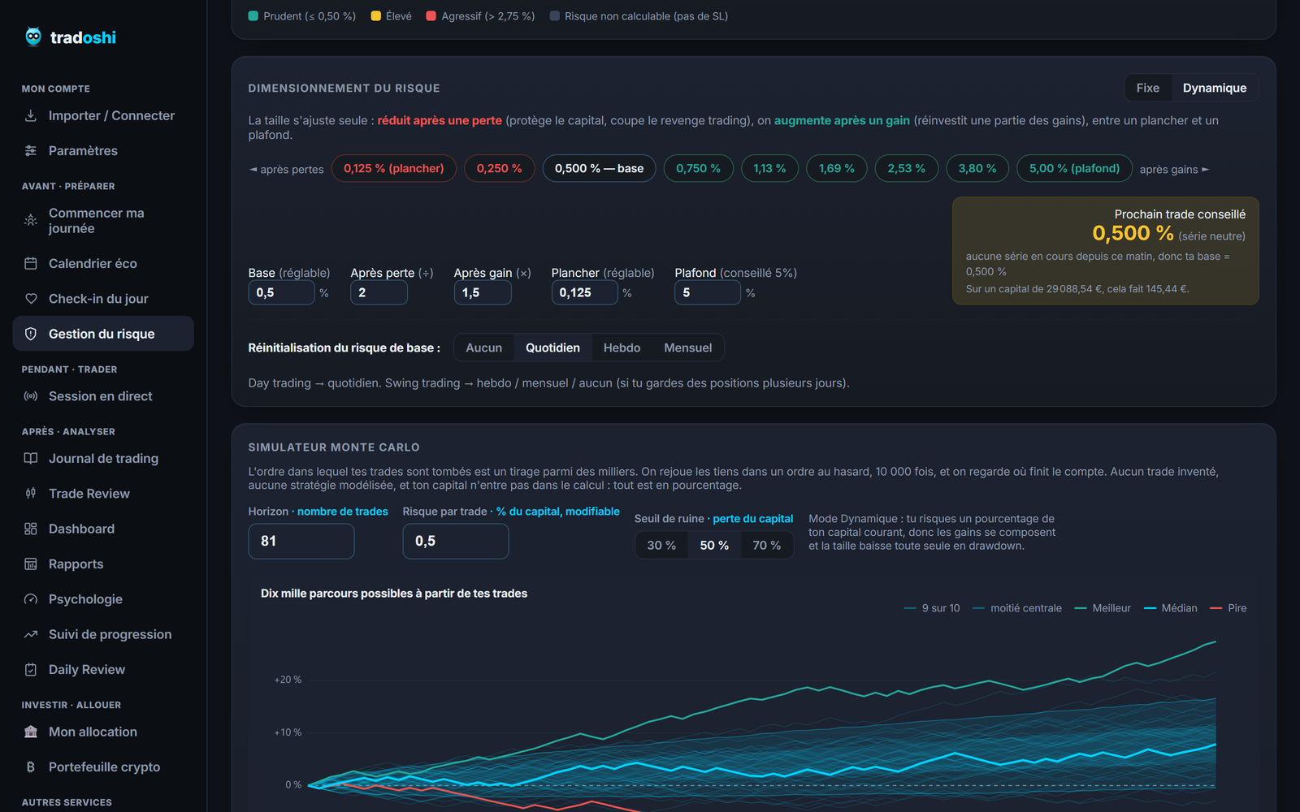Click the 0,250 % risk pill
1300x812 pixels.
pos(499,168)
